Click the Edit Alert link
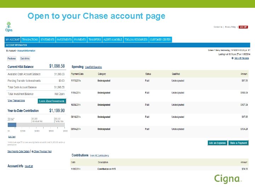This screenshot has height=191, width=255. coord(12,137)
